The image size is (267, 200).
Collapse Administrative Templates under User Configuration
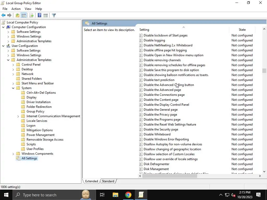pyautogui.click(x=8, y=60)
